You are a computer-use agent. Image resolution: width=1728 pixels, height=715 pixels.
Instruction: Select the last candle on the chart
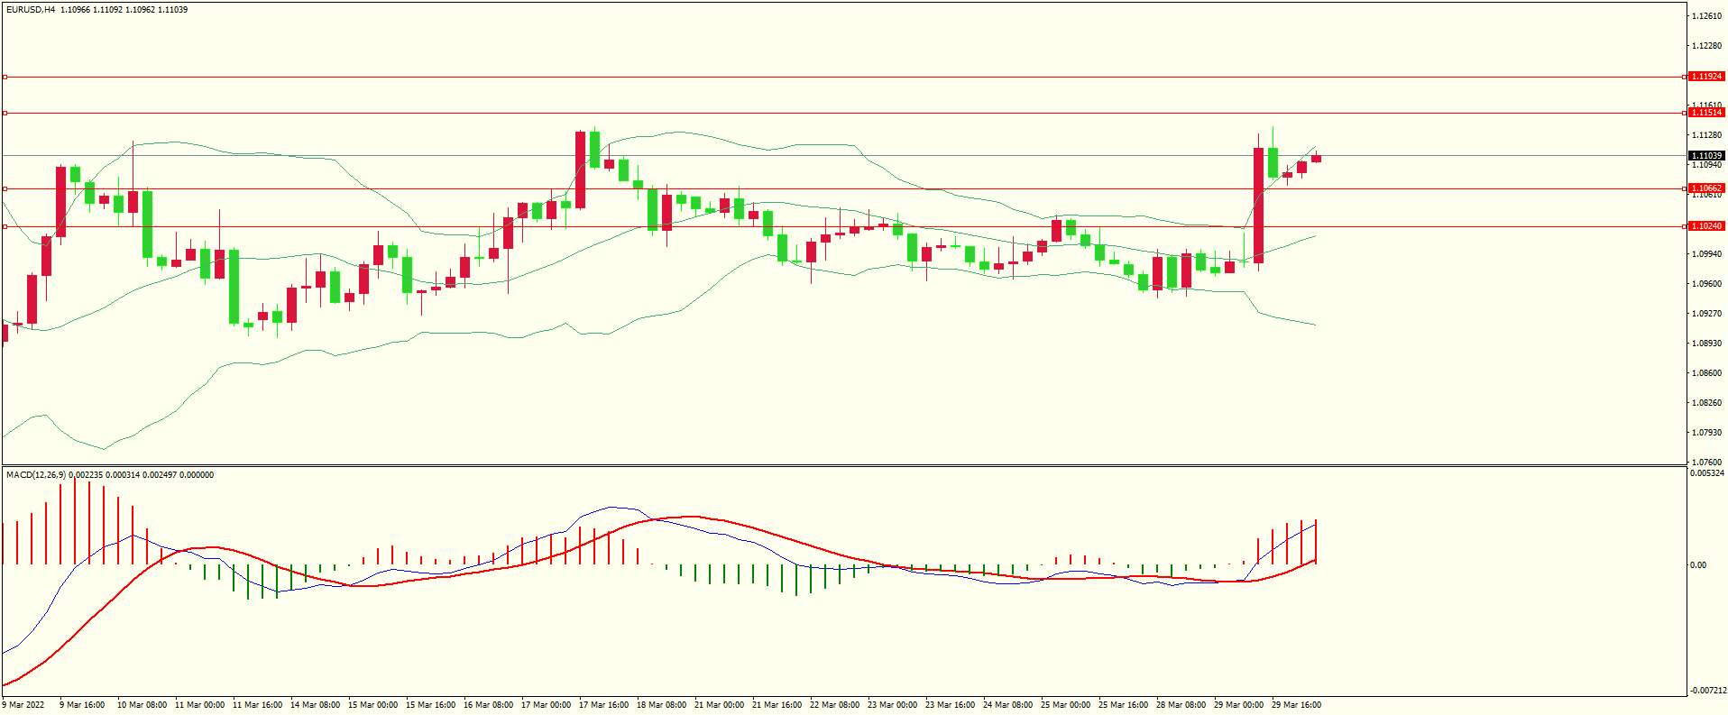[x=1316, y=159]
